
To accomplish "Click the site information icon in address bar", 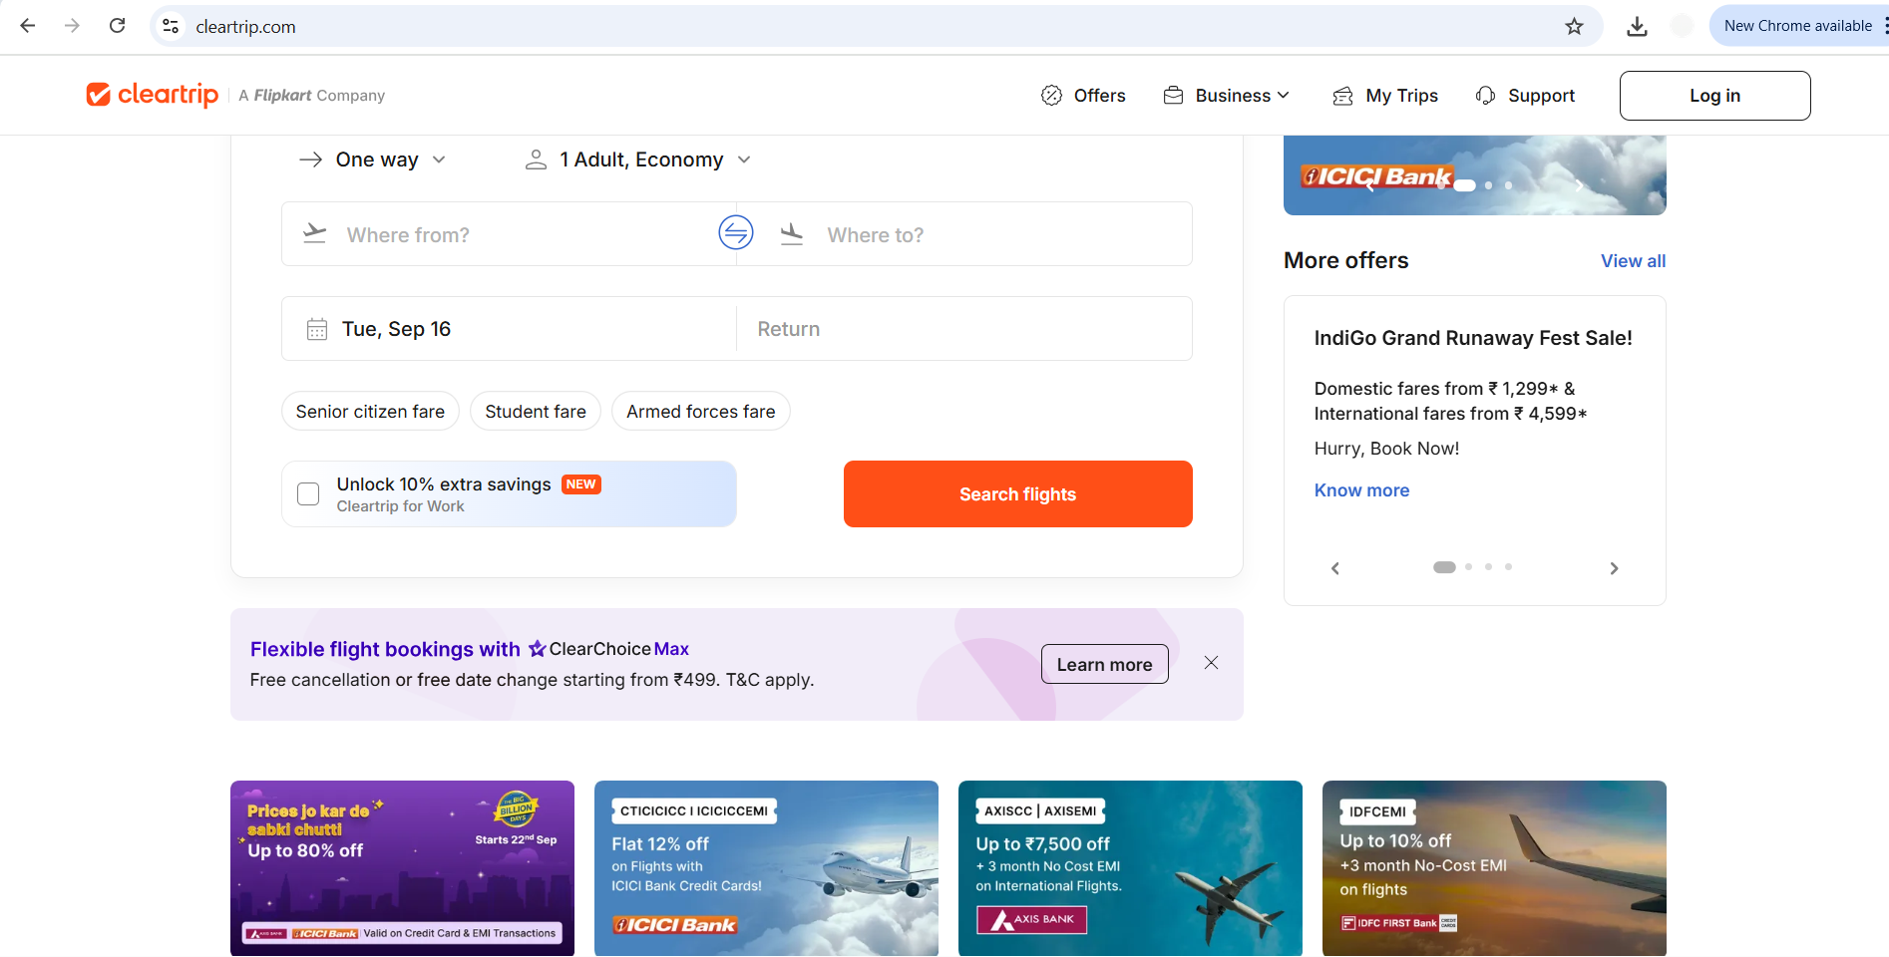I will pos(172,26).
